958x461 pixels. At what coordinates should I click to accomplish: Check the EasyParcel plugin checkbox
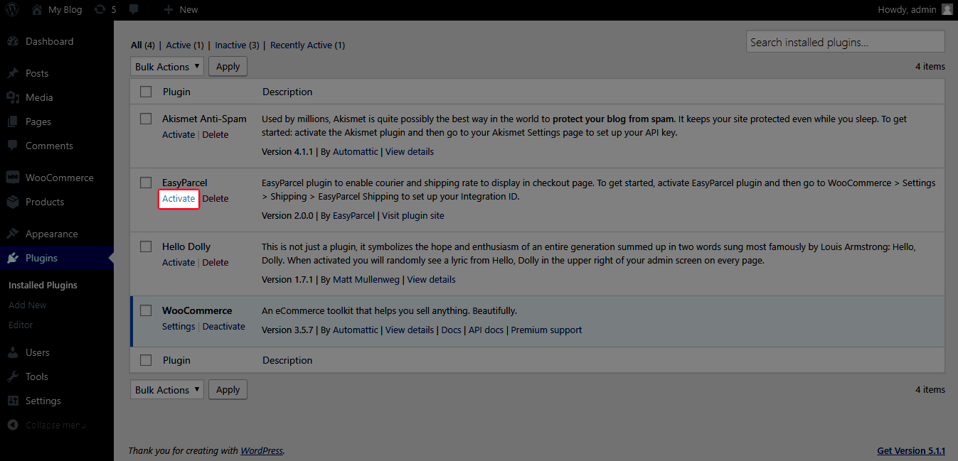pyautogui.click(x=146, y=183)
